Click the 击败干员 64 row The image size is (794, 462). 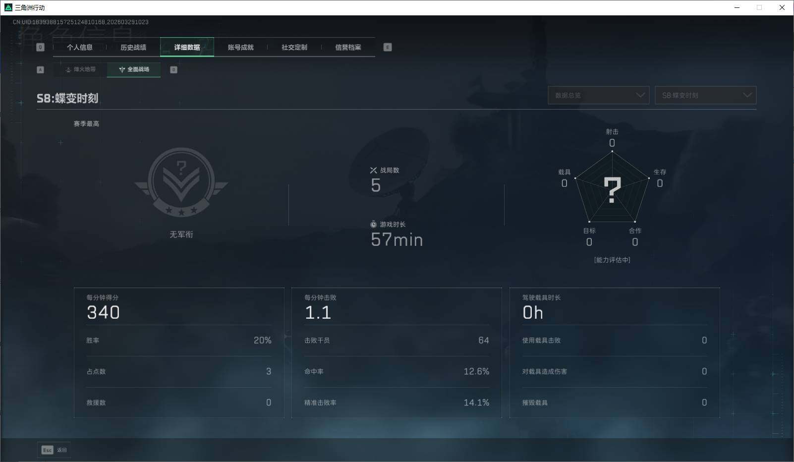tap(397, 341)
